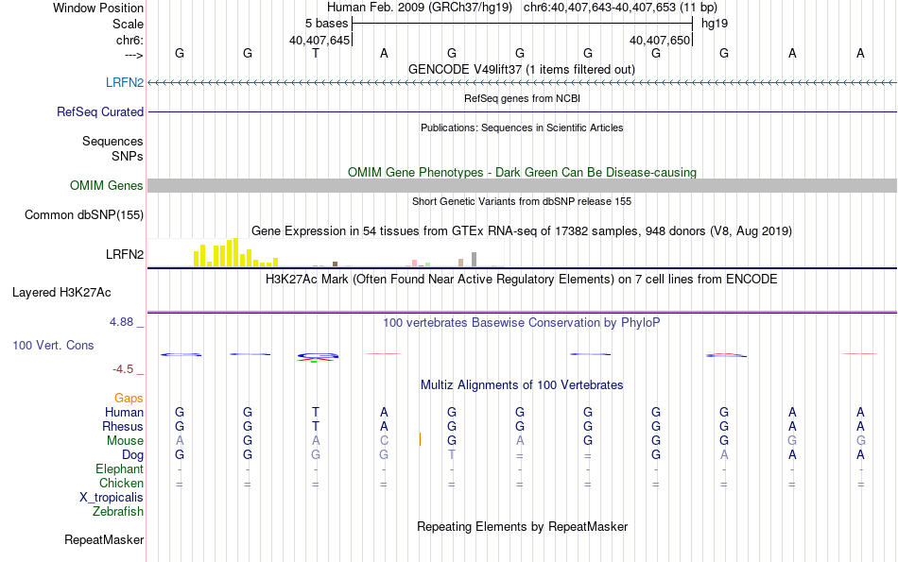Click the 100 Vert. Cons label

pos(53,345)
